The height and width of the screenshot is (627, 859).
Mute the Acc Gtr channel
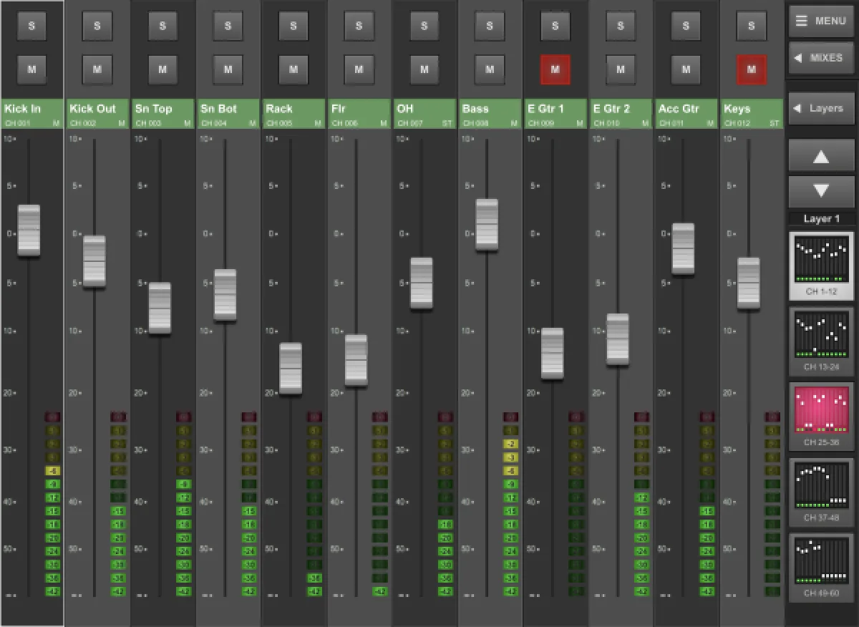[x=686, y=69]
